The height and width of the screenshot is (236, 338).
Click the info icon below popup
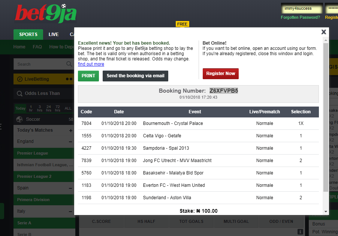300,231
